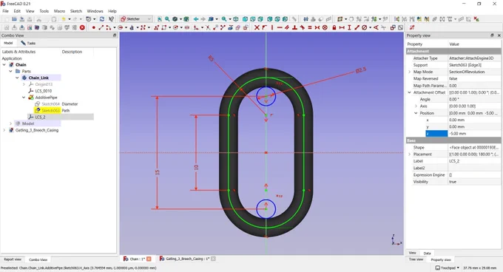The width and height of the screenshot is (503, 272).
Task: Expand the Model tree node
Action: 11,123
